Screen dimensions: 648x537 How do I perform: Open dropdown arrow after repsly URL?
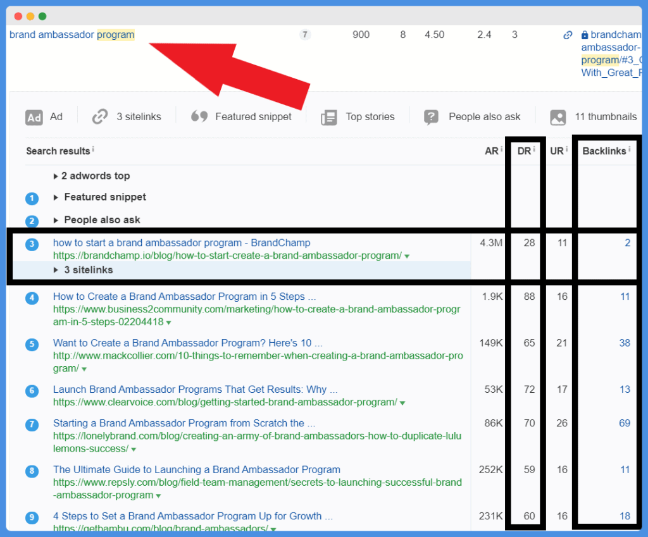pos(158,496)
